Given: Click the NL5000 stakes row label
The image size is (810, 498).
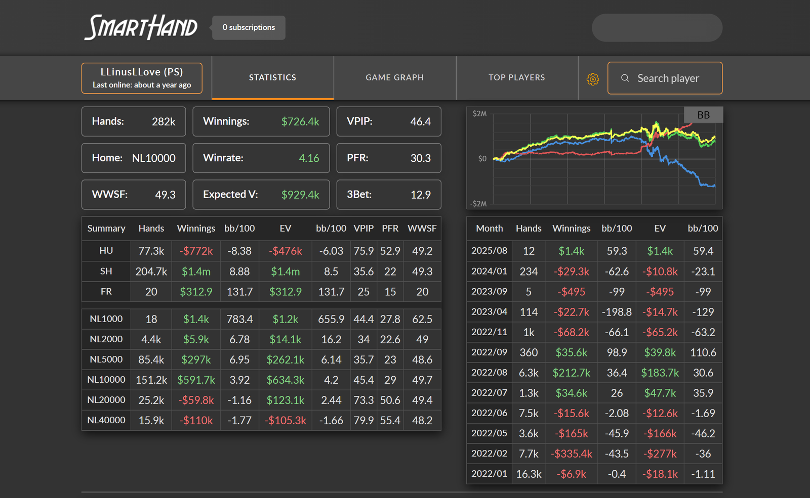Looking at the screenshot, I should click(106, 359).
